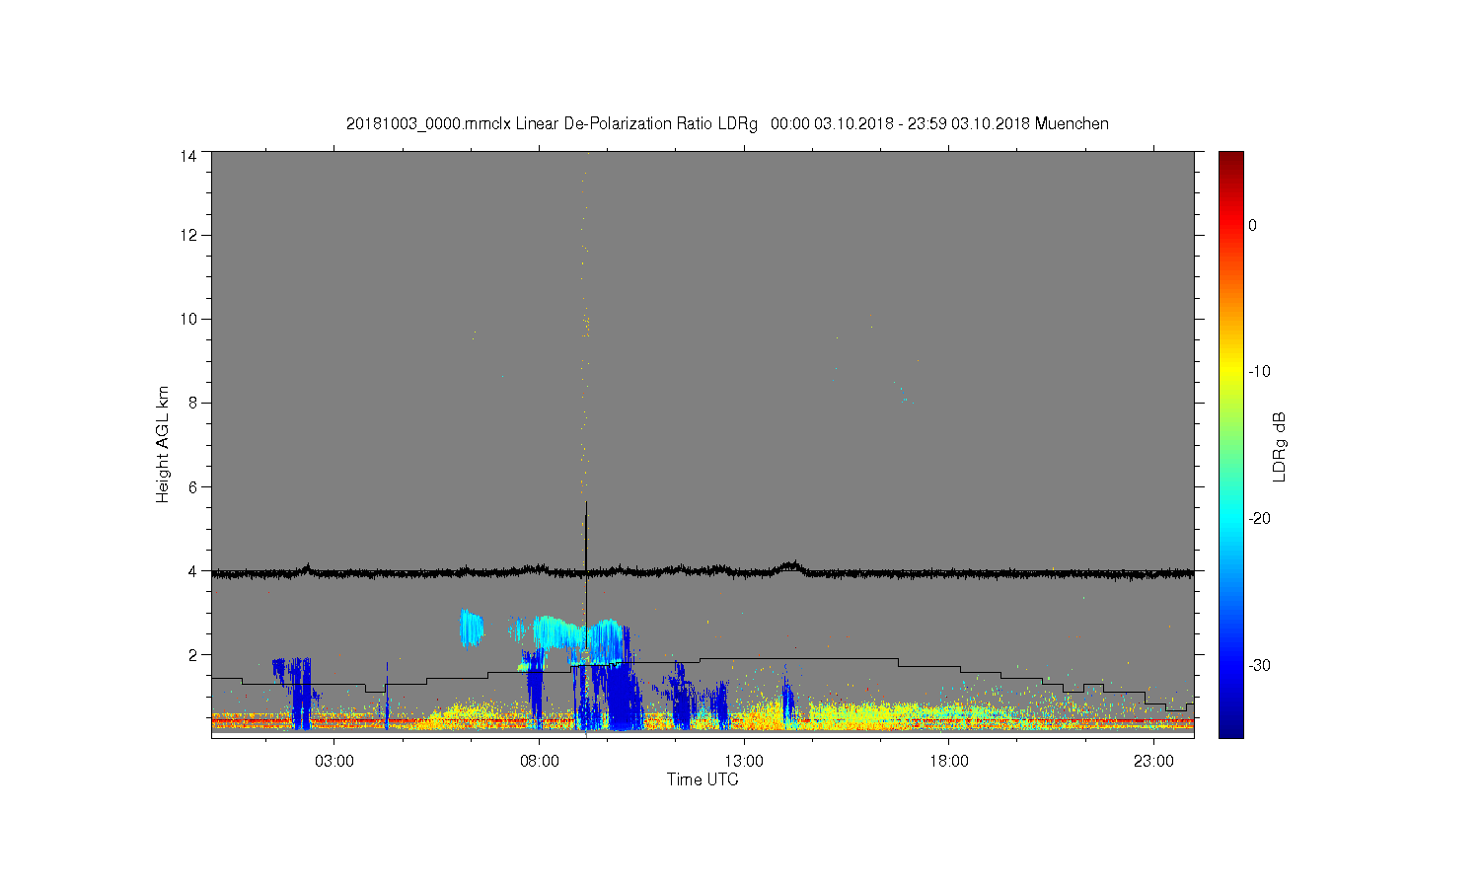
Task: Click the "Height AGL km" y-axis label
Action: pyautogui.click(x=163, y=444)
